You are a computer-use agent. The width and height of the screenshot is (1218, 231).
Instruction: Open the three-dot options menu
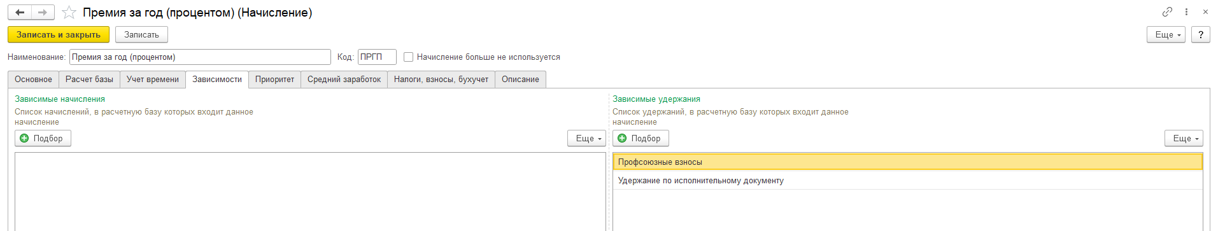click(x=1186, y=11)
